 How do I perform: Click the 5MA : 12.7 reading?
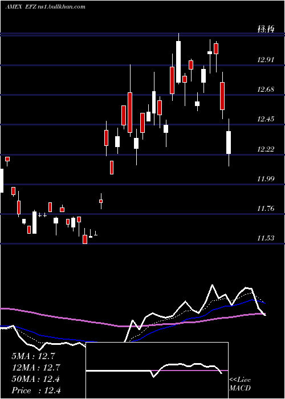click(x=33, y=356)
